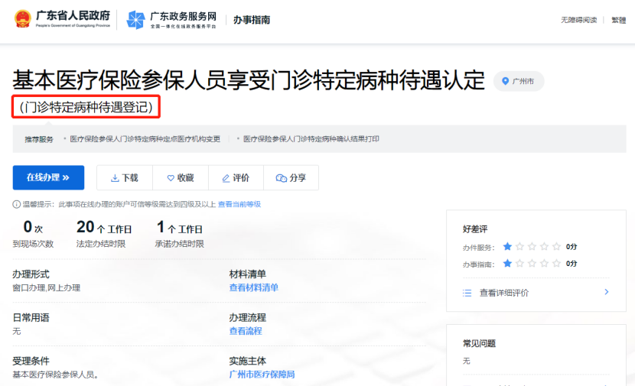Click first star of 办件服务 rating
The image size is (635, 386).
(x=507, y=246)
